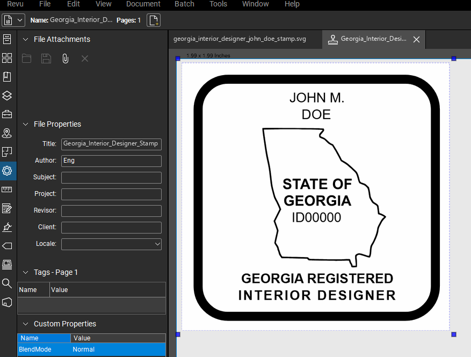The image size is (471, 357).
Task: Click the Project input field
Action: pyautogui.click(x=111, y=194)
